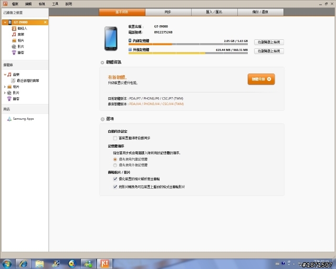Collapse the GT-I9000 device tree
The image size is (336, 269).
5,22
